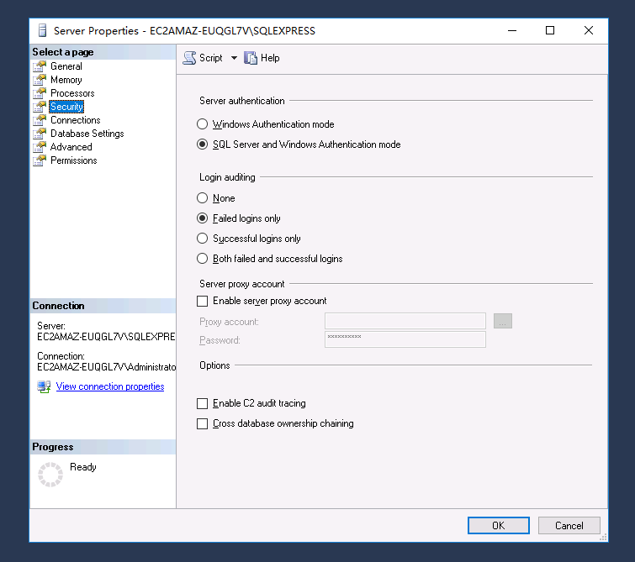The width and height of the screenshot is (635, 562).
Task: Enable C2 audit tracing
Action: click(x=202, y=403)
